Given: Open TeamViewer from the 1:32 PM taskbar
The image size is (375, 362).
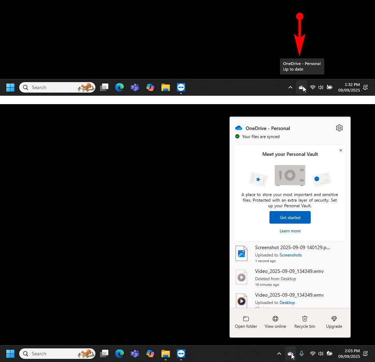Looking at the screenshot, I should (x=181, y=87).
